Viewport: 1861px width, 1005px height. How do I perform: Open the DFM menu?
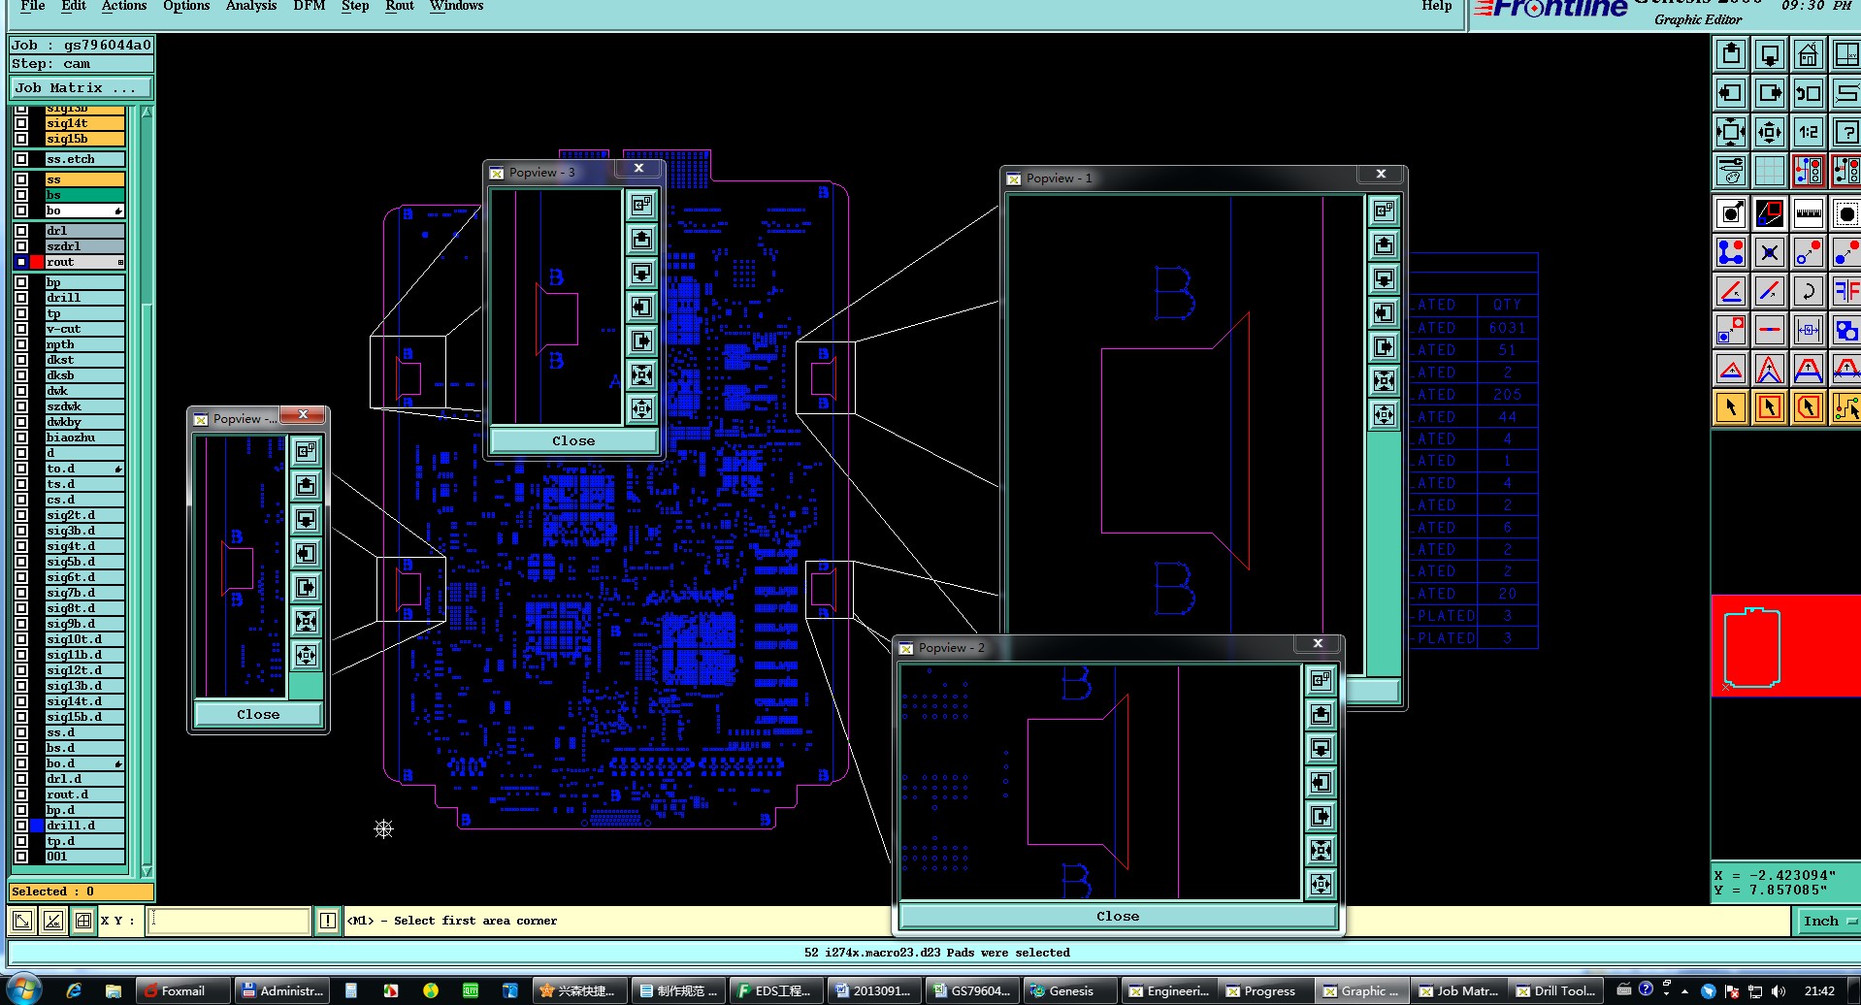pyautogui.click(x=310, y=6)
